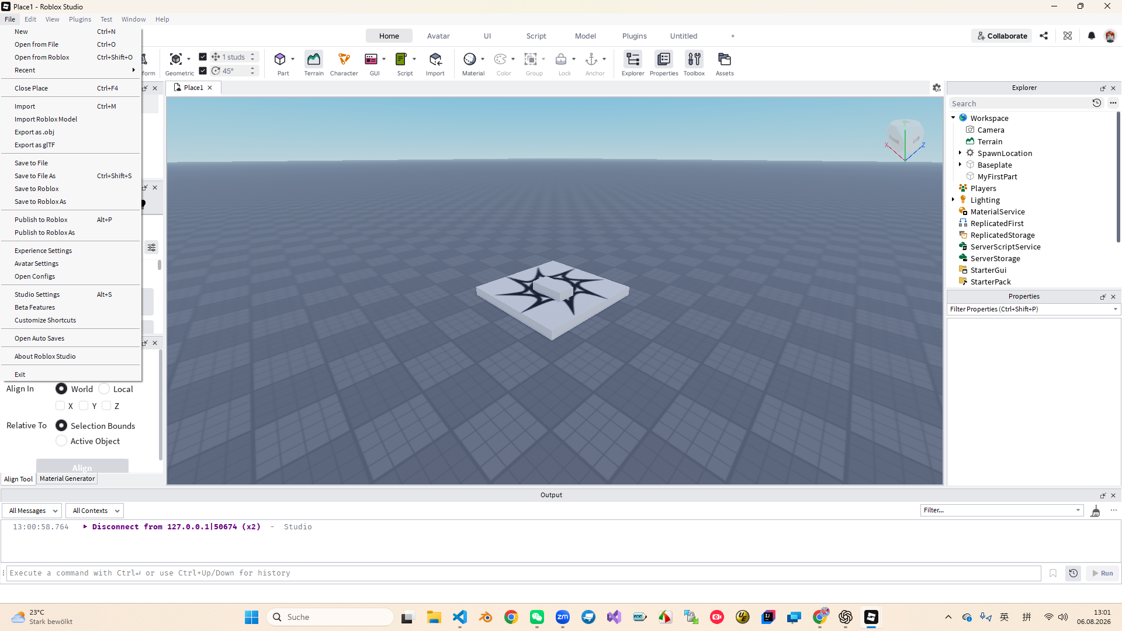Open the Toolbox panel
This screenshot has height=631, width=1122.
pos(694,59)
